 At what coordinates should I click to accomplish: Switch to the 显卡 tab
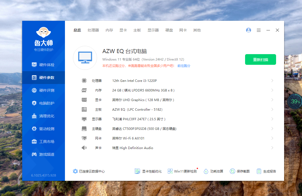[123, 30]
